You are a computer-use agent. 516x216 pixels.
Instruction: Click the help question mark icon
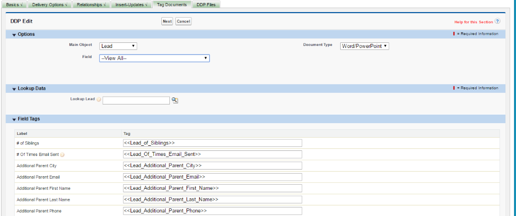497,21
